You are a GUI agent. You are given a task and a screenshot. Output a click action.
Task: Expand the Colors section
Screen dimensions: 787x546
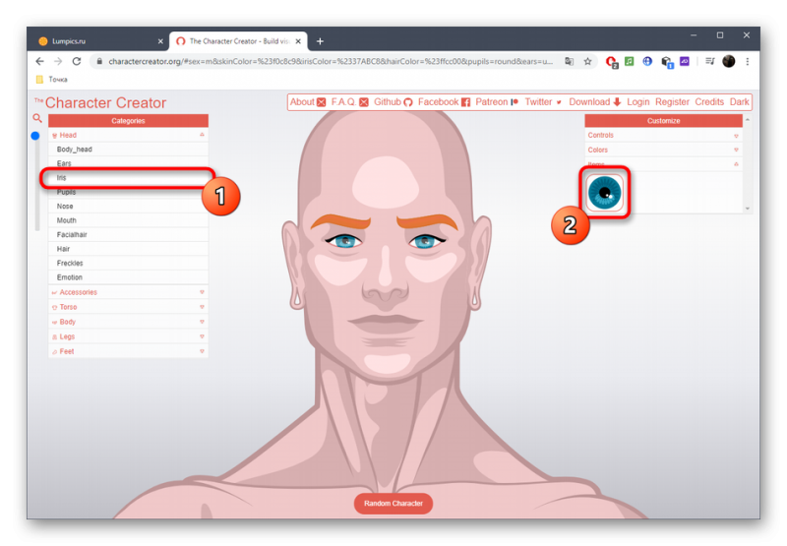point(663,150)
